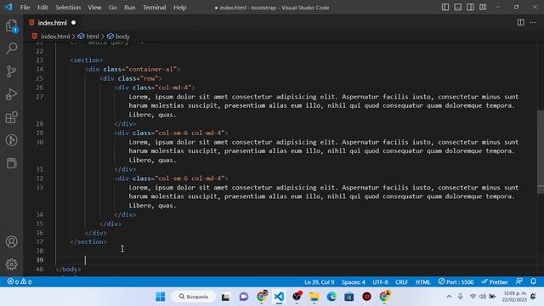Toggle the secondary side bar
This screenshot has width=544, height=306.
pos(470,8)
